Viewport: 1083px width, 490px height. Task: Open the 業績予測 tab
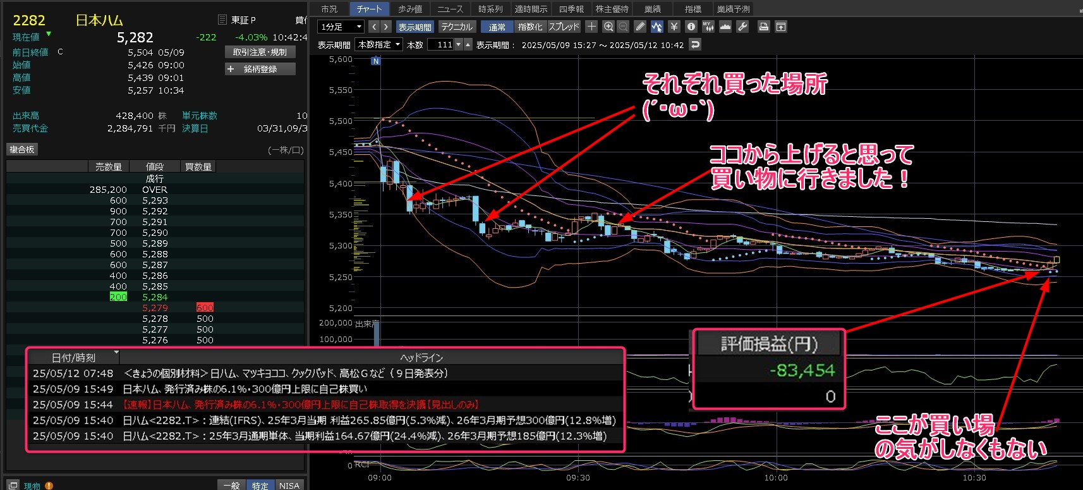(734, 9)
